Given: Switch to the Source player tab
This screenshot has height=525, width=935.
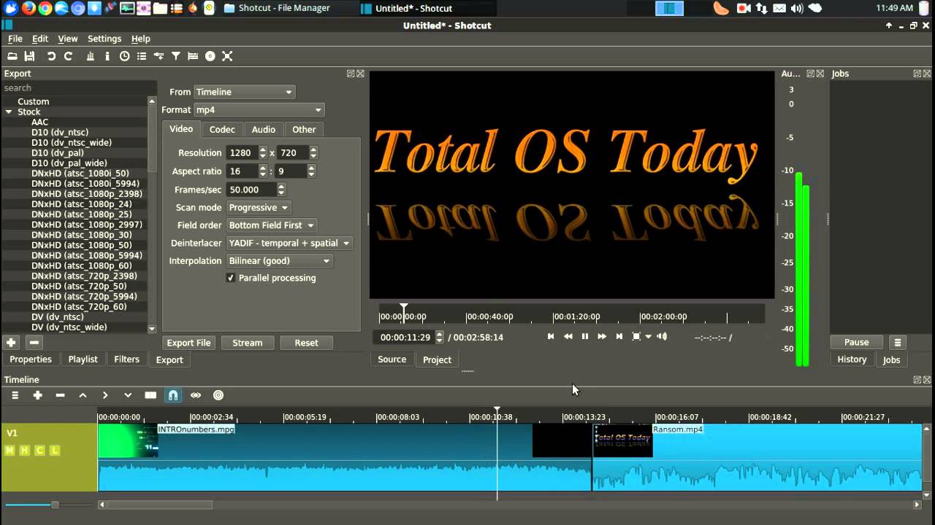Looking at the screenshot, I should [392, 359].
